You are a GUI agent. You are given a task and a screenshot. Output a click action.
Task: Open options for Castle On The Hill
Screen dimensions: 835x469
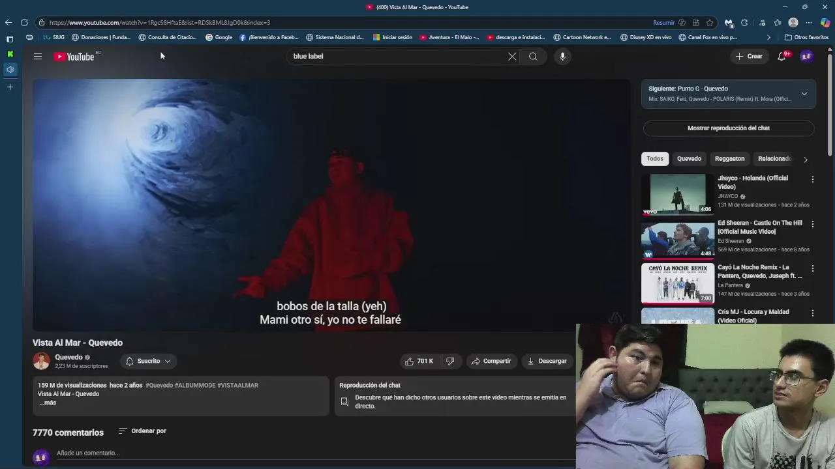pos(812,224)
